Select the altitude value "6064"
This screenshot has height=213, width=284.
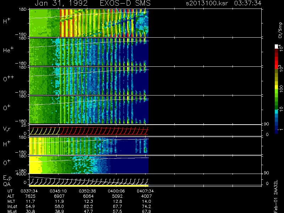88,196
